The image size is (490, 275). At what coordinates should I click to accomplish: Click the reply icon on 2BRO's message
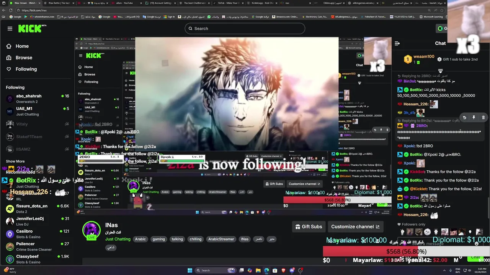click(x=464, y=118)
